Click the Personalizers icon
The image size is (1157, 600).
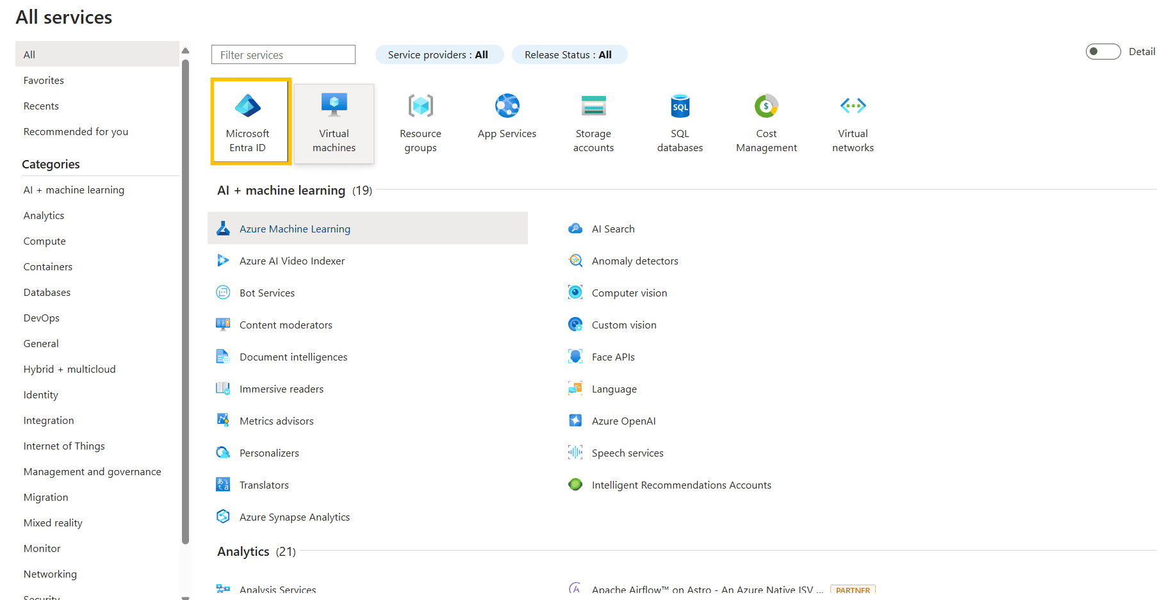(223, 453)
